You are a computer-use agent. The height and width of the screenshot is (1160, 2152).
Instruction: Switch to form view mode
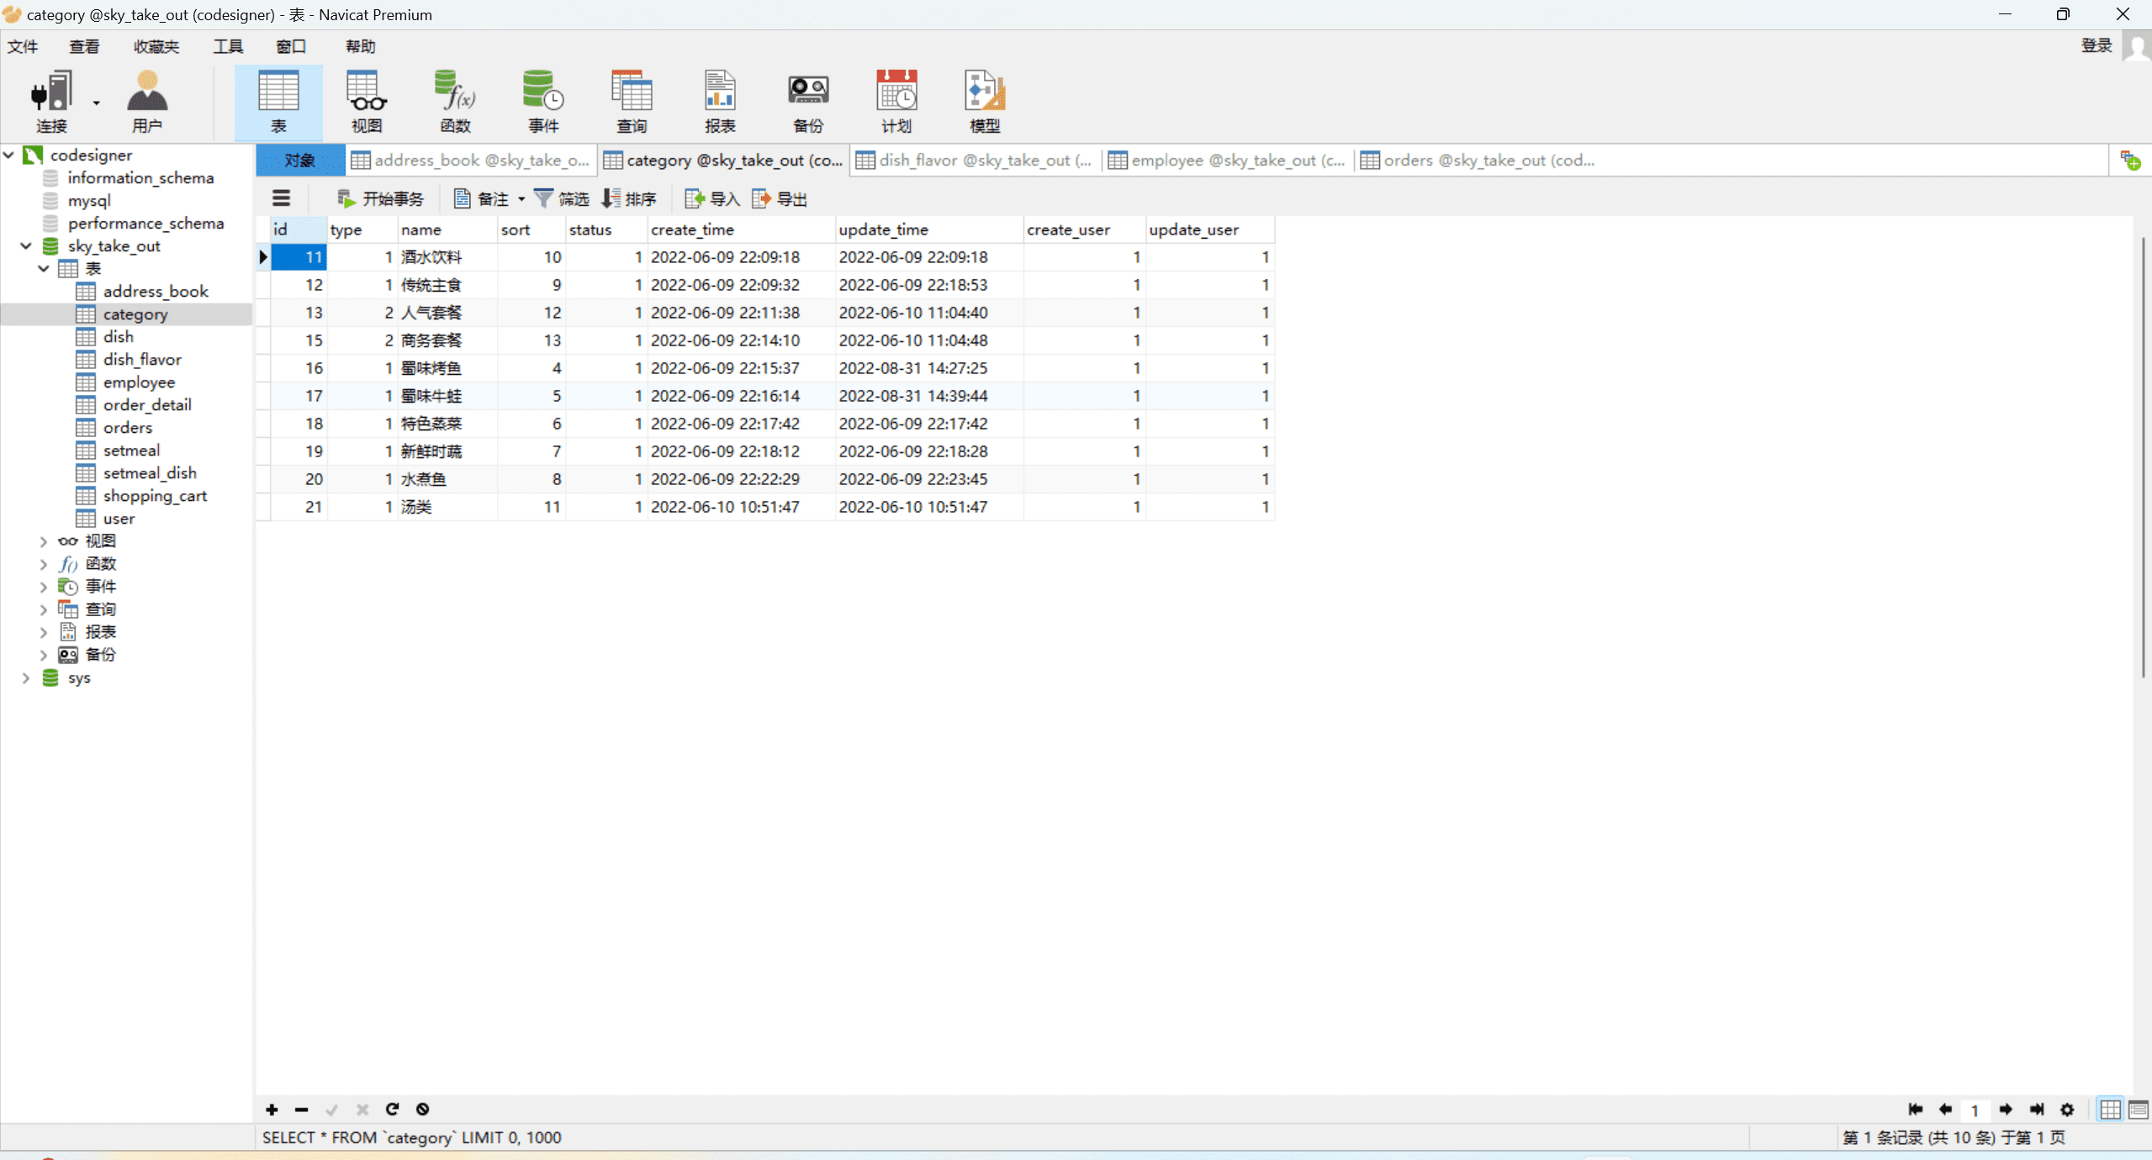(x=2139, y=1110)
